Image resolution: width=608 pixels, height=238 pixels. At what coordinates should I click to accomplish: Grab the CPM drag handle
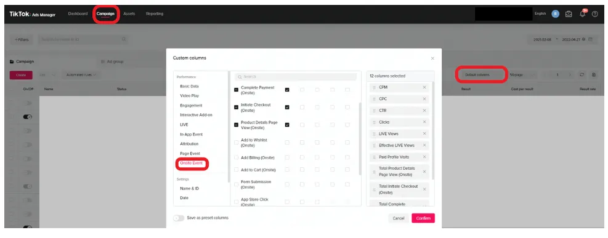(x=374, y=87)
